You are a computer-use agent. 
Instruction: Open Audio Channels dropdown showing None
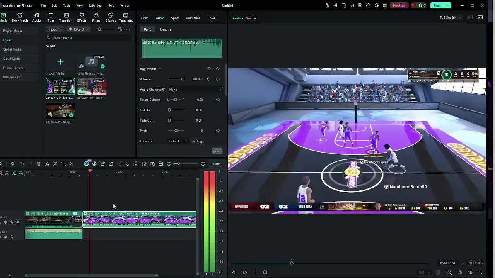[195, 89]
